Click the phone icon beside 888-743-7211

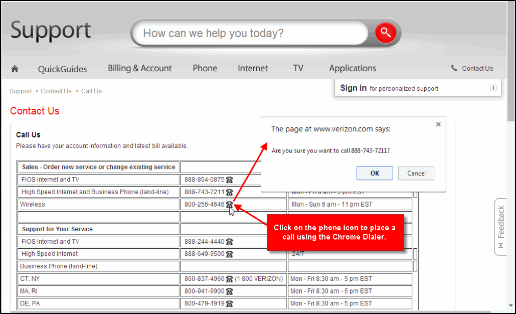(229, 192)
